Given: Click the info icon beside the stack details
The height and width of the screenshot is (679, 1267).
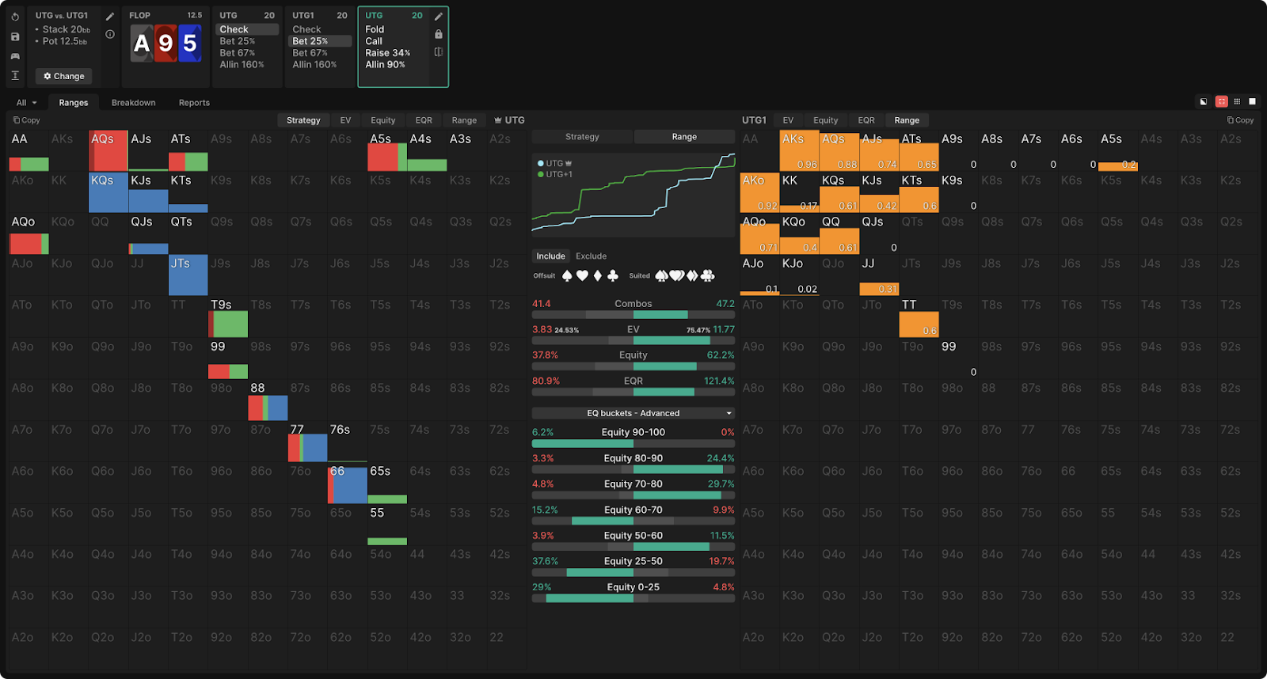Looking at the screenshot, I should click(110, 34).
